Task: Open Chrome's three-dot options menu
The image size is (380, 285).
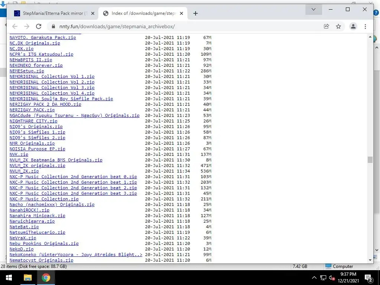Action: (x=365, y=26)
